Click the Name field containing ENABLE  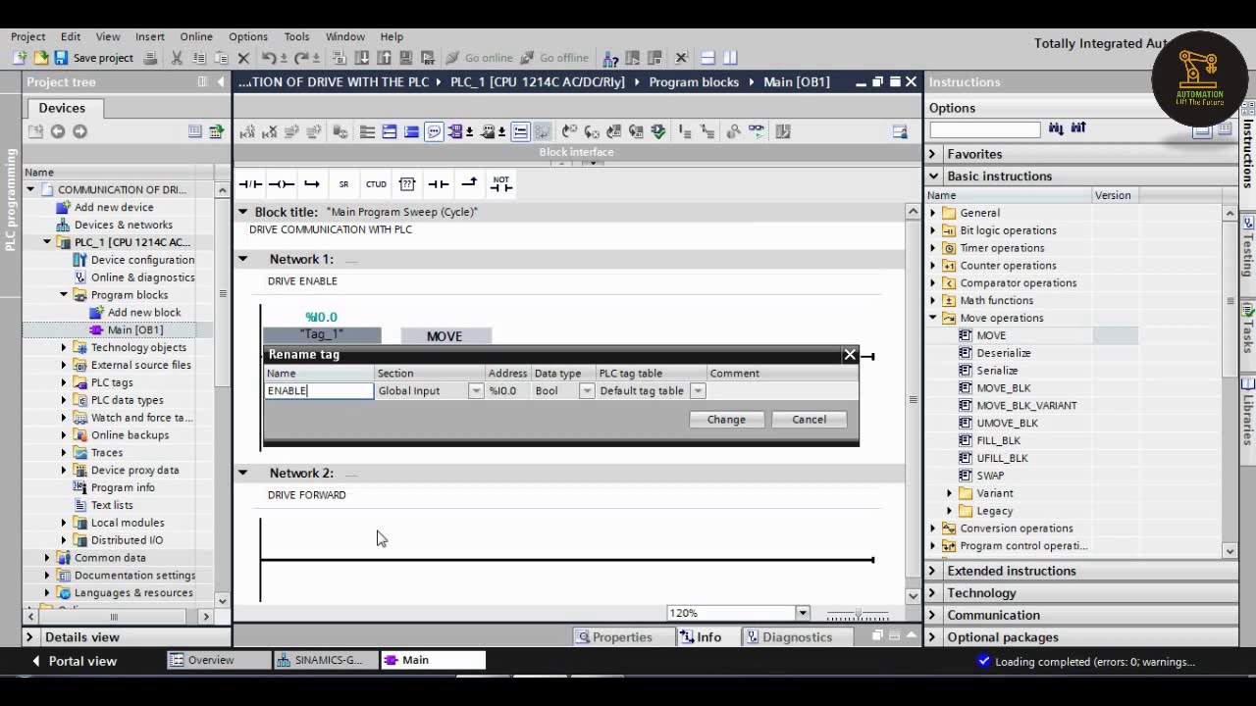319,391
